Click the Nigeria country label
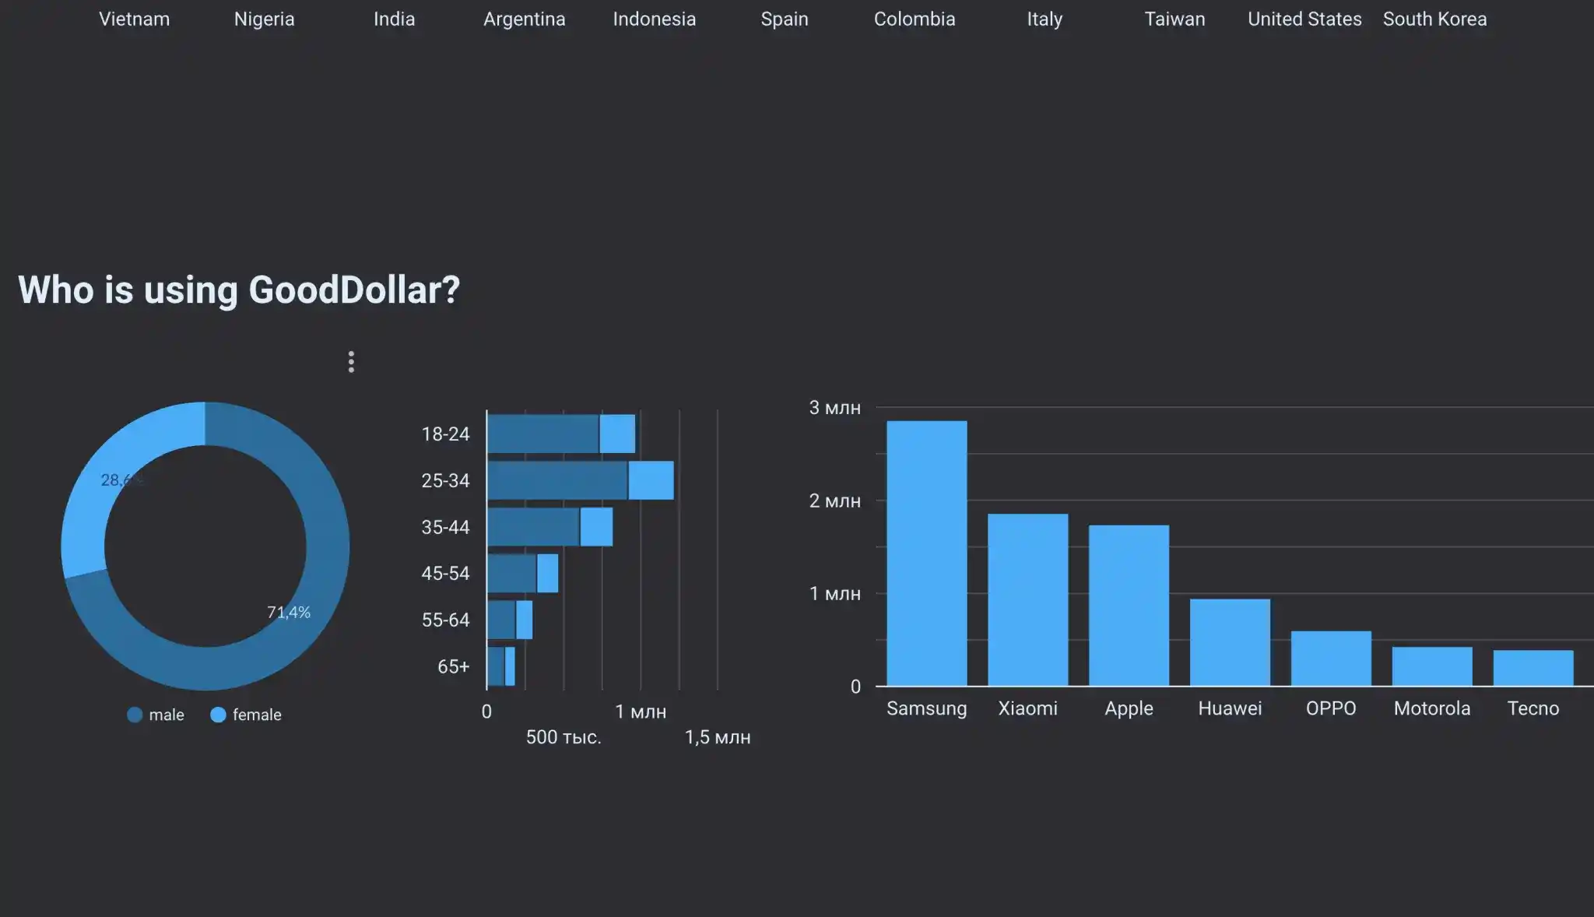Viewport: 1594px width, 917px height. point(265,19)
